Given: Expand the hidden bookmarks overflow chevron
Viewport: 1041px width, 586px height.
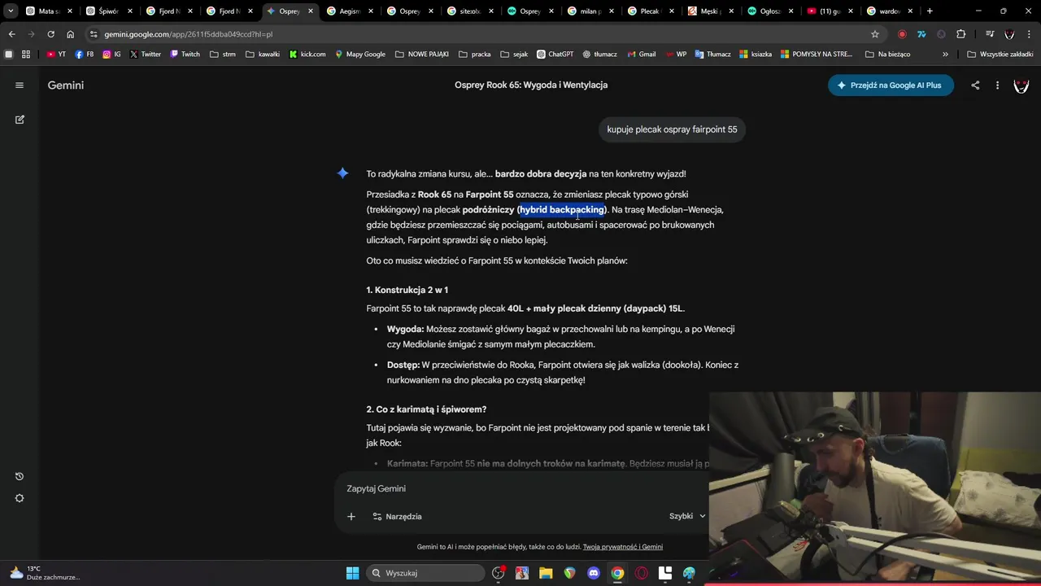Looking at the screenshot, I should (x=945, y=55).
